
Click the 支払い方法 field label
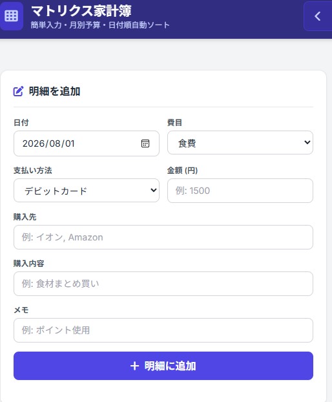click(32, 170)
